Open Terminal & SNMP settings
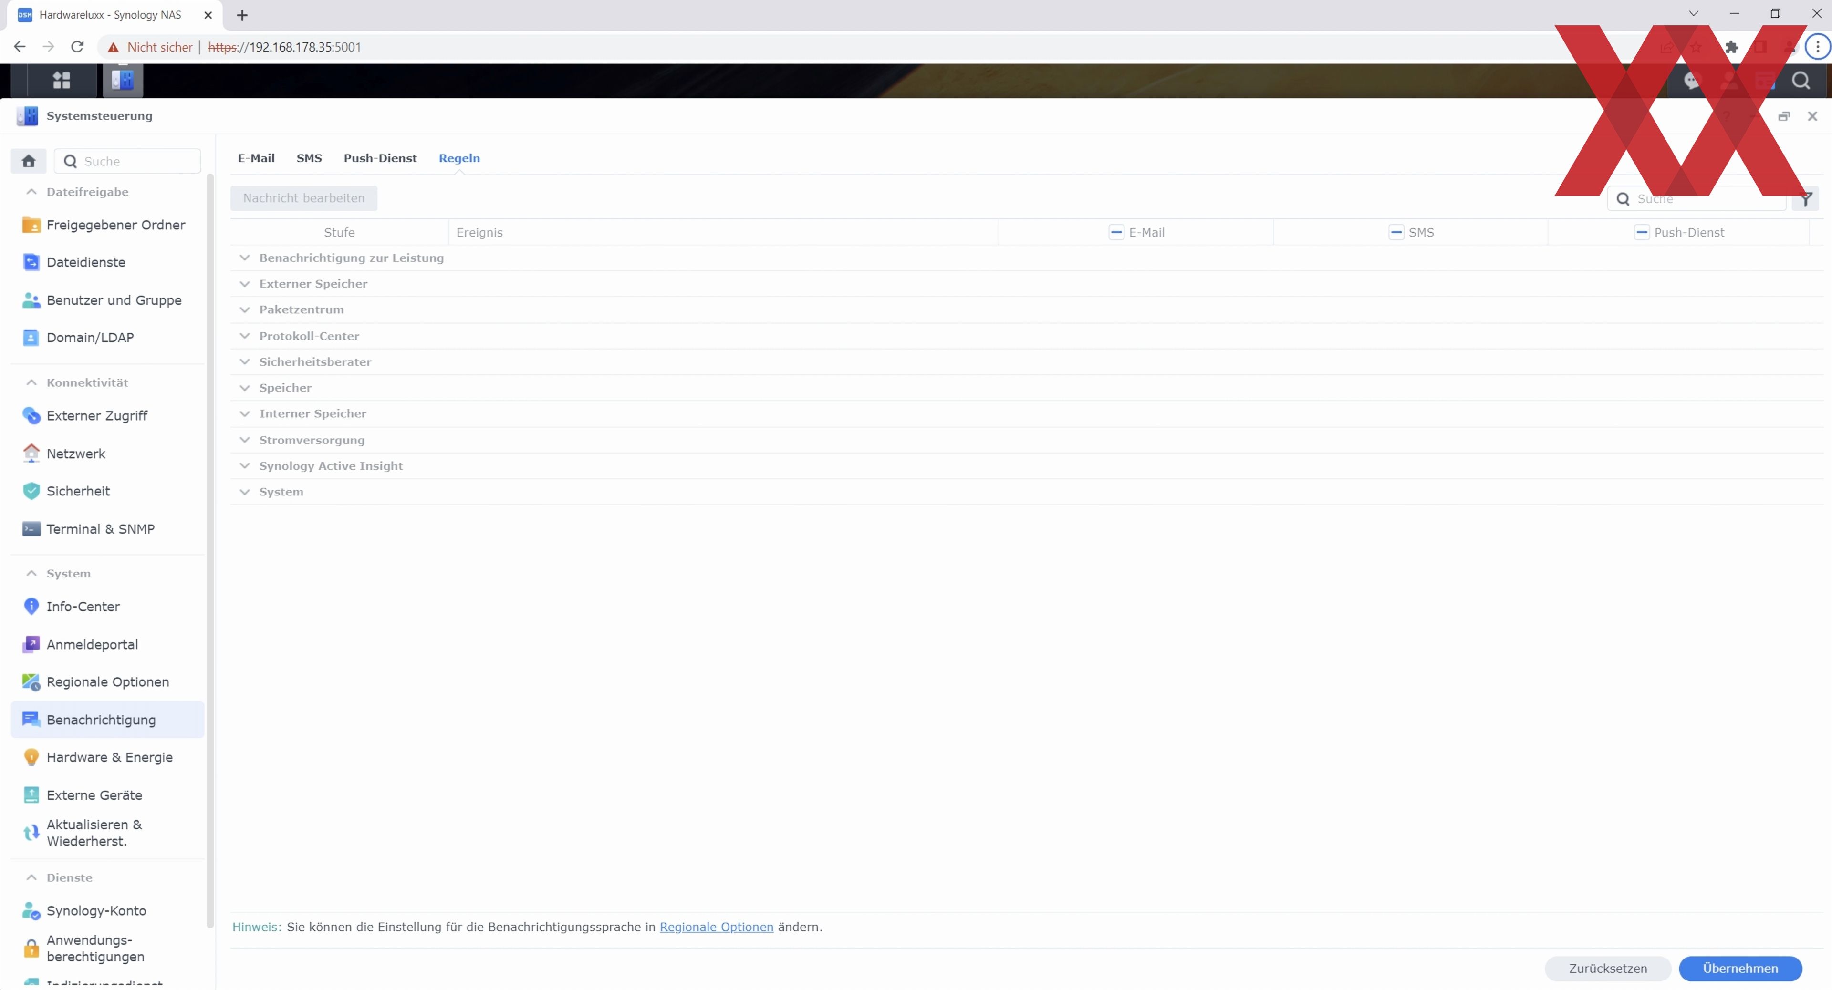This screenshot has height=990, width=1832. pos(108,529)
